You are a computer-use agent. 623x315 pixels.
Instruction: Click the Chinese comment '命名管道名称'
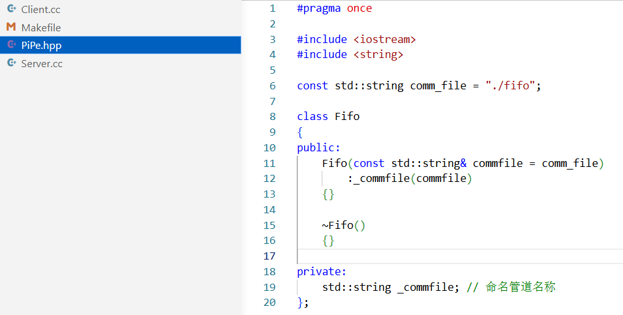point(520,287)
